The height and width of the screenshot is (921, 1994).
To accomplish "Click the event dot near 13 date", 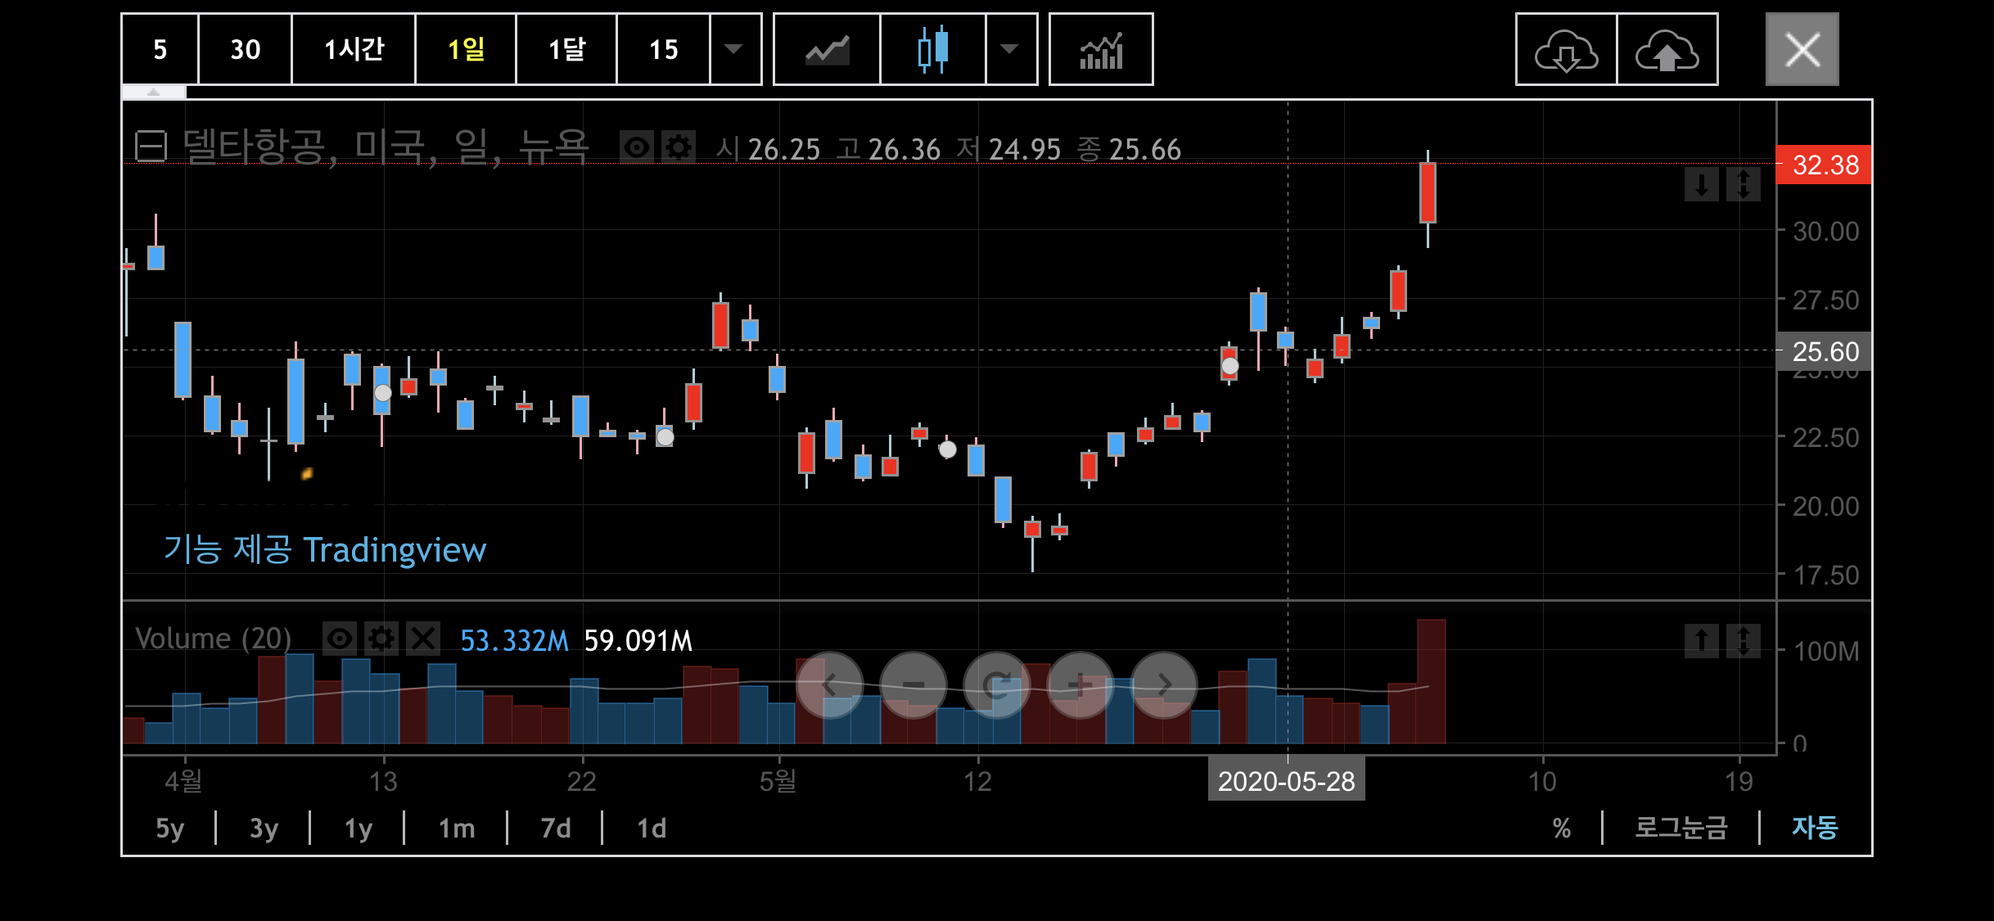I will [x=383, y=393].
